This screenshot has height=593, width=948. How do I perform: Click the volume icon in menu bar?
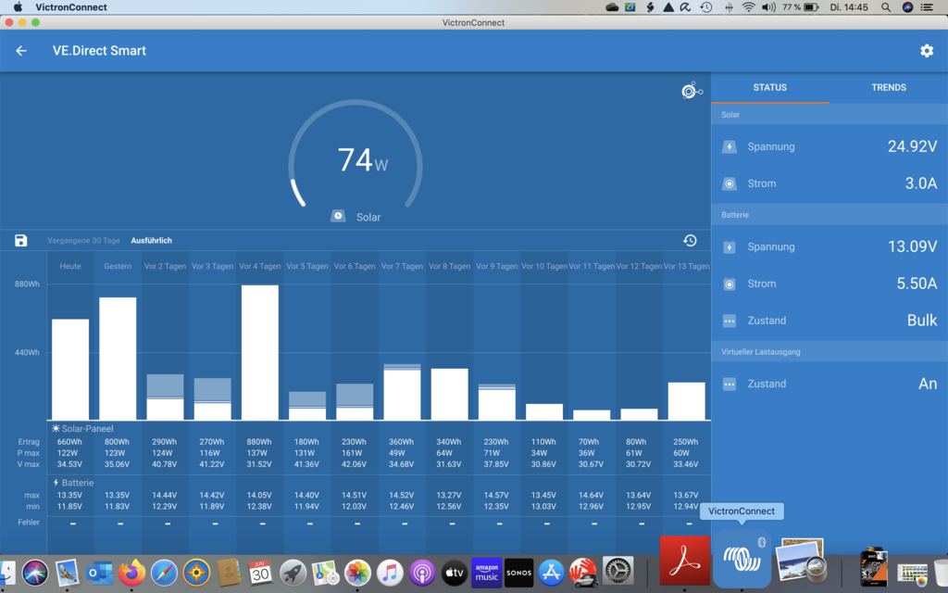768,7
